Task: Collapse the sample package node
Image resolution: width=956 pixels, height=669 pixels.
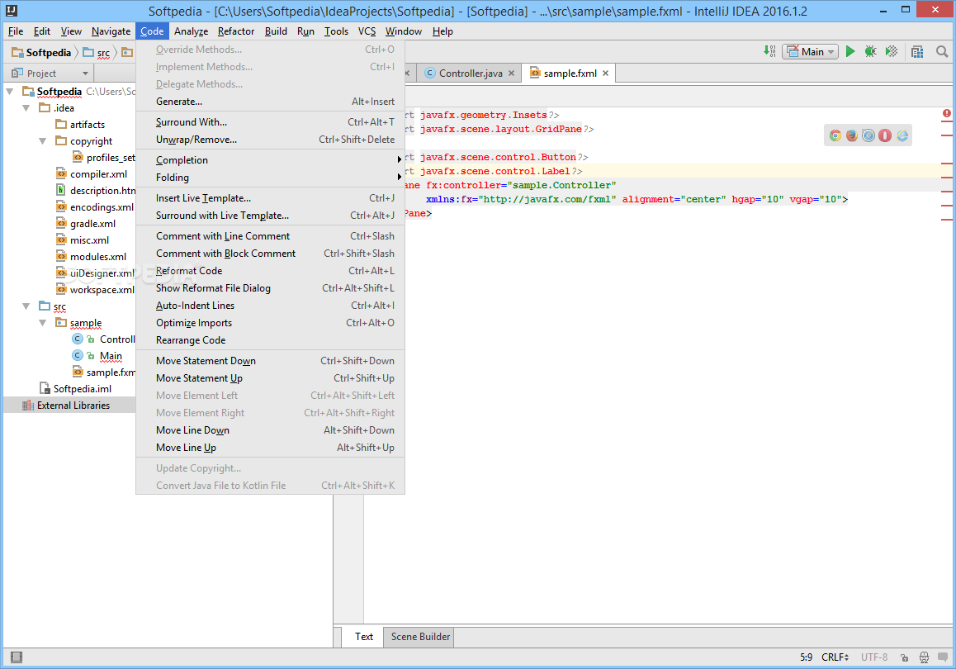Action: point(43,323)
